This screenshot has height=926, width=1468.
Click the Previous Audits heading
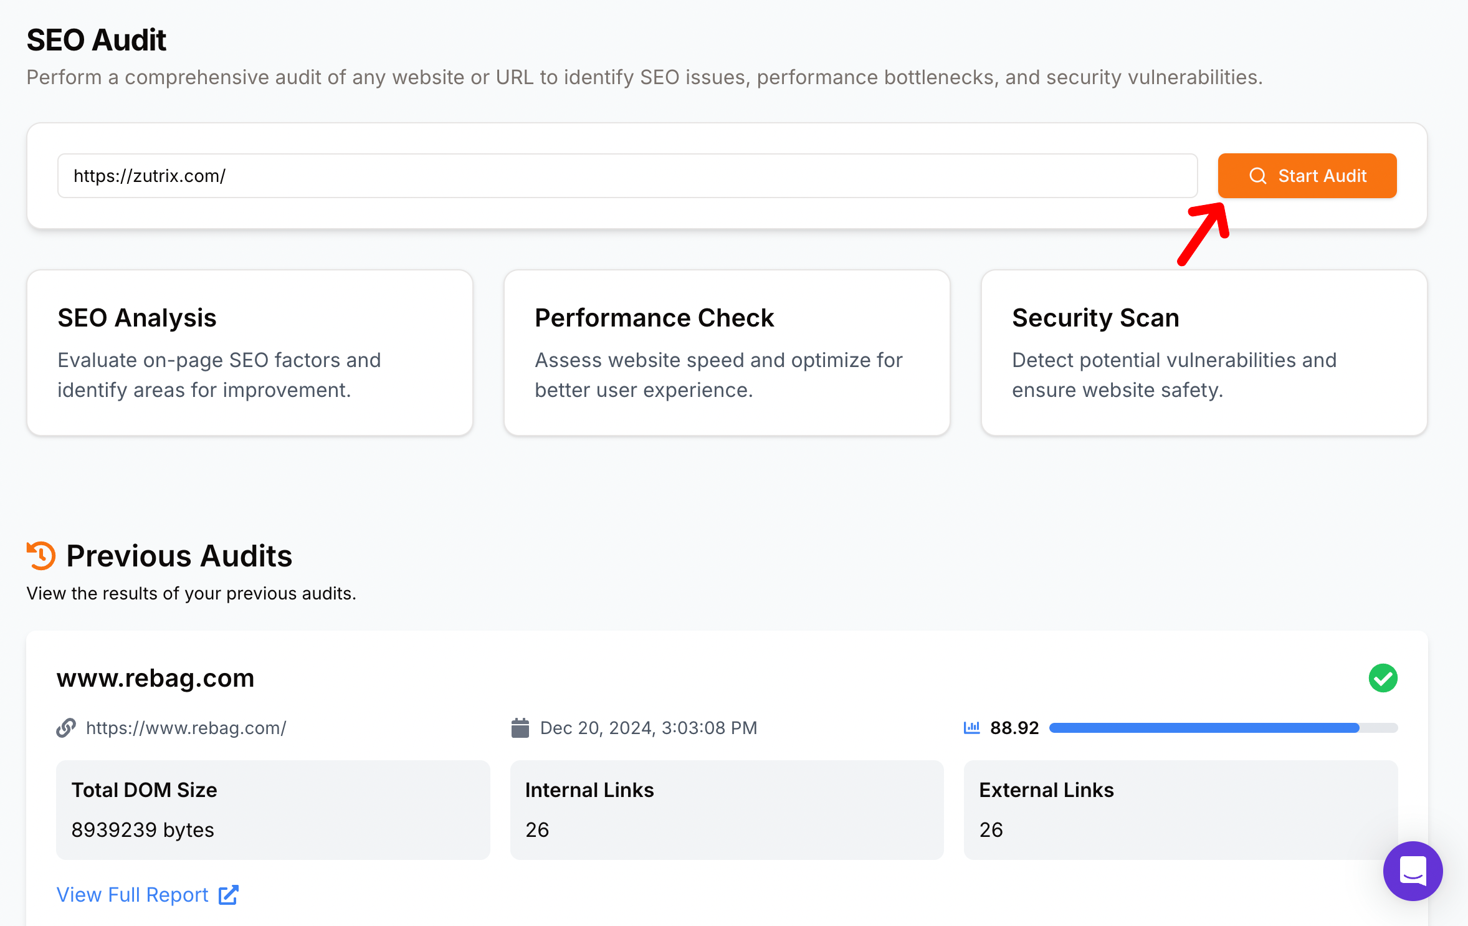[179, 555]
